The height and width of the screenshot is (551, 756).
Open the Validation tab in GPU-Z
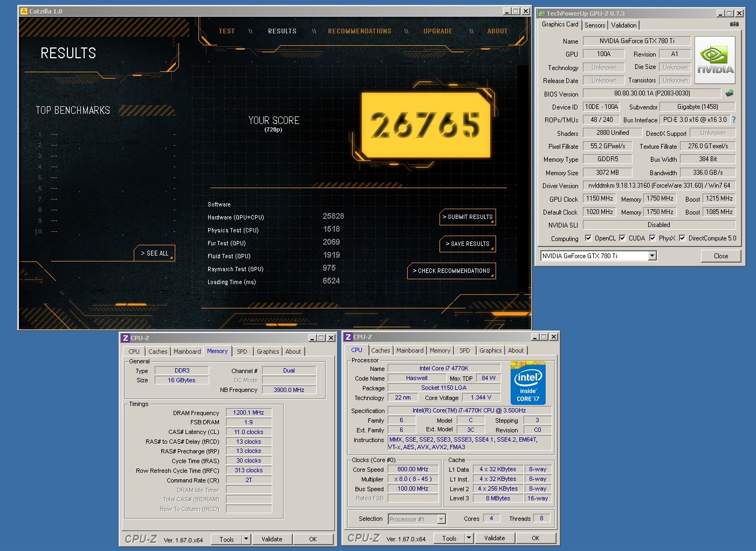[624, 25]
